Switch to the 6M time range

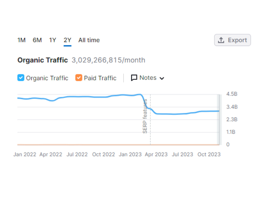tap(37, 40)
